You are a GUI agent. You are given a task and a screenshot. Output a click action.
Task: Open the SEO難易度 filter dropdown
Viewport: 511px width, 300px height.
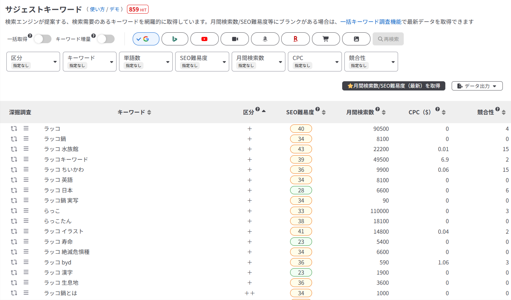[202, 62]
